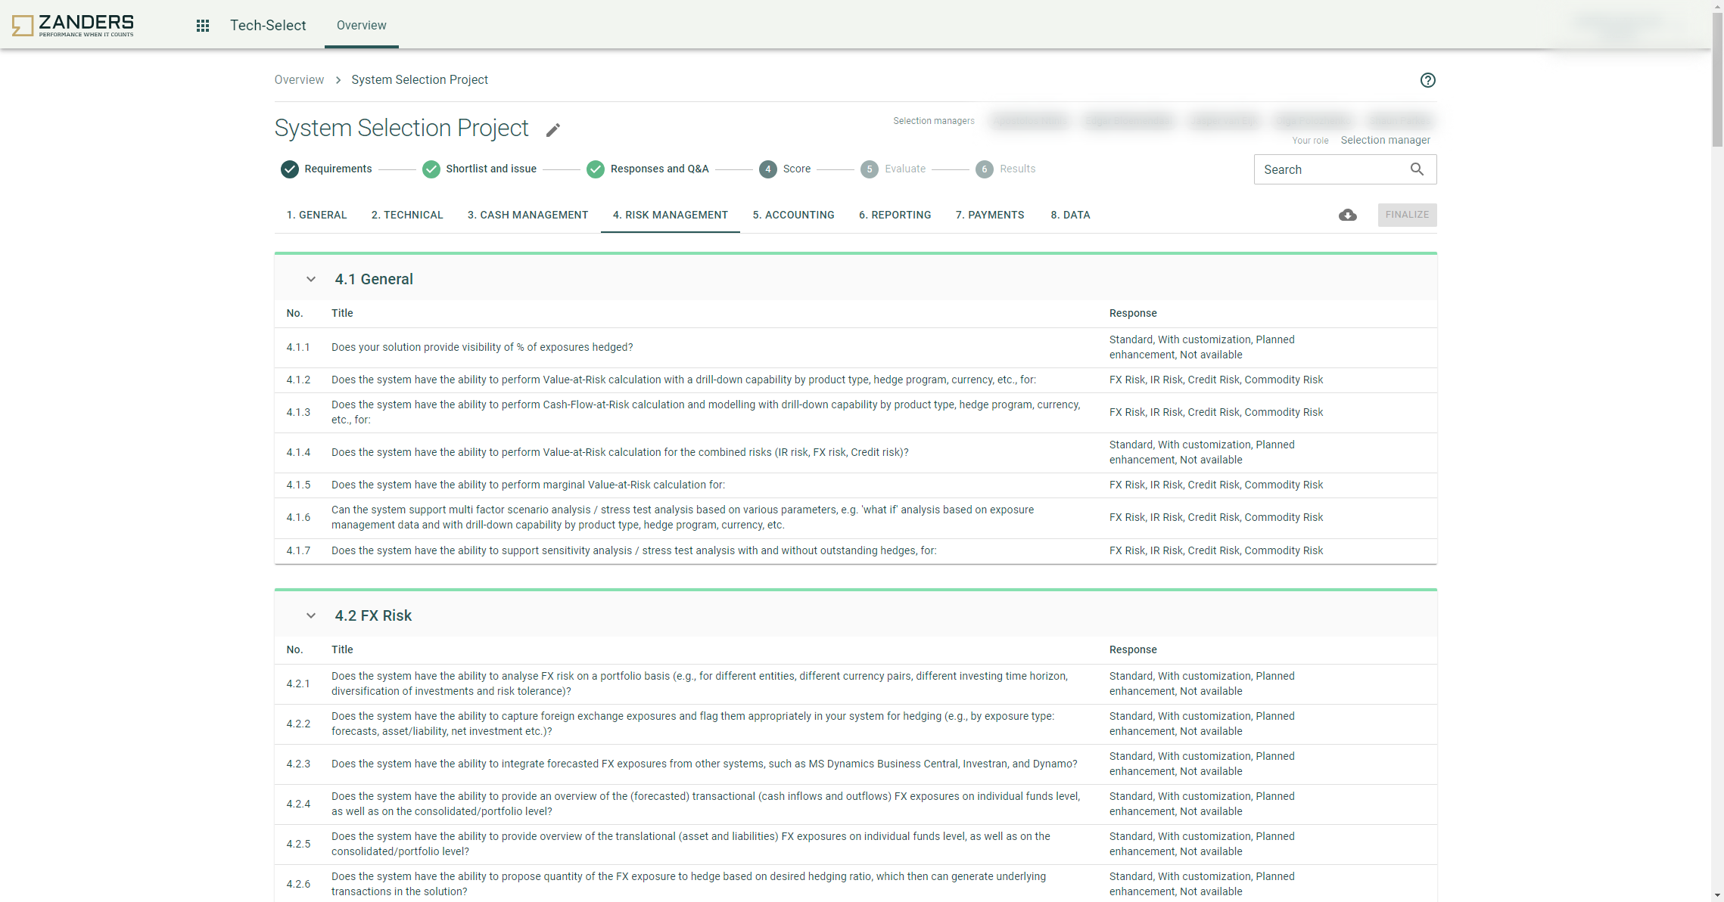
Task: Collapse the 4.2 FX Risk section
Action: click(310, 616)
